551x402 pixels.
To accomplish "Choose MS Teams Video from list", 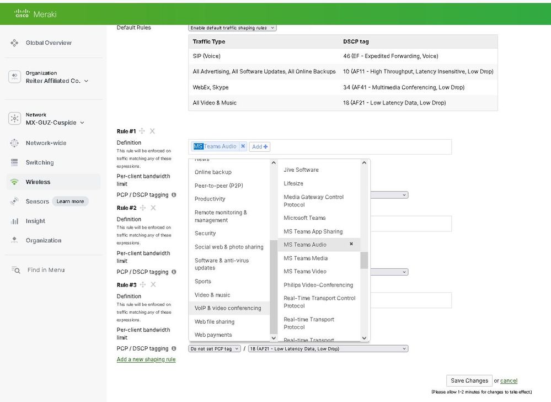I will point(305,271).
